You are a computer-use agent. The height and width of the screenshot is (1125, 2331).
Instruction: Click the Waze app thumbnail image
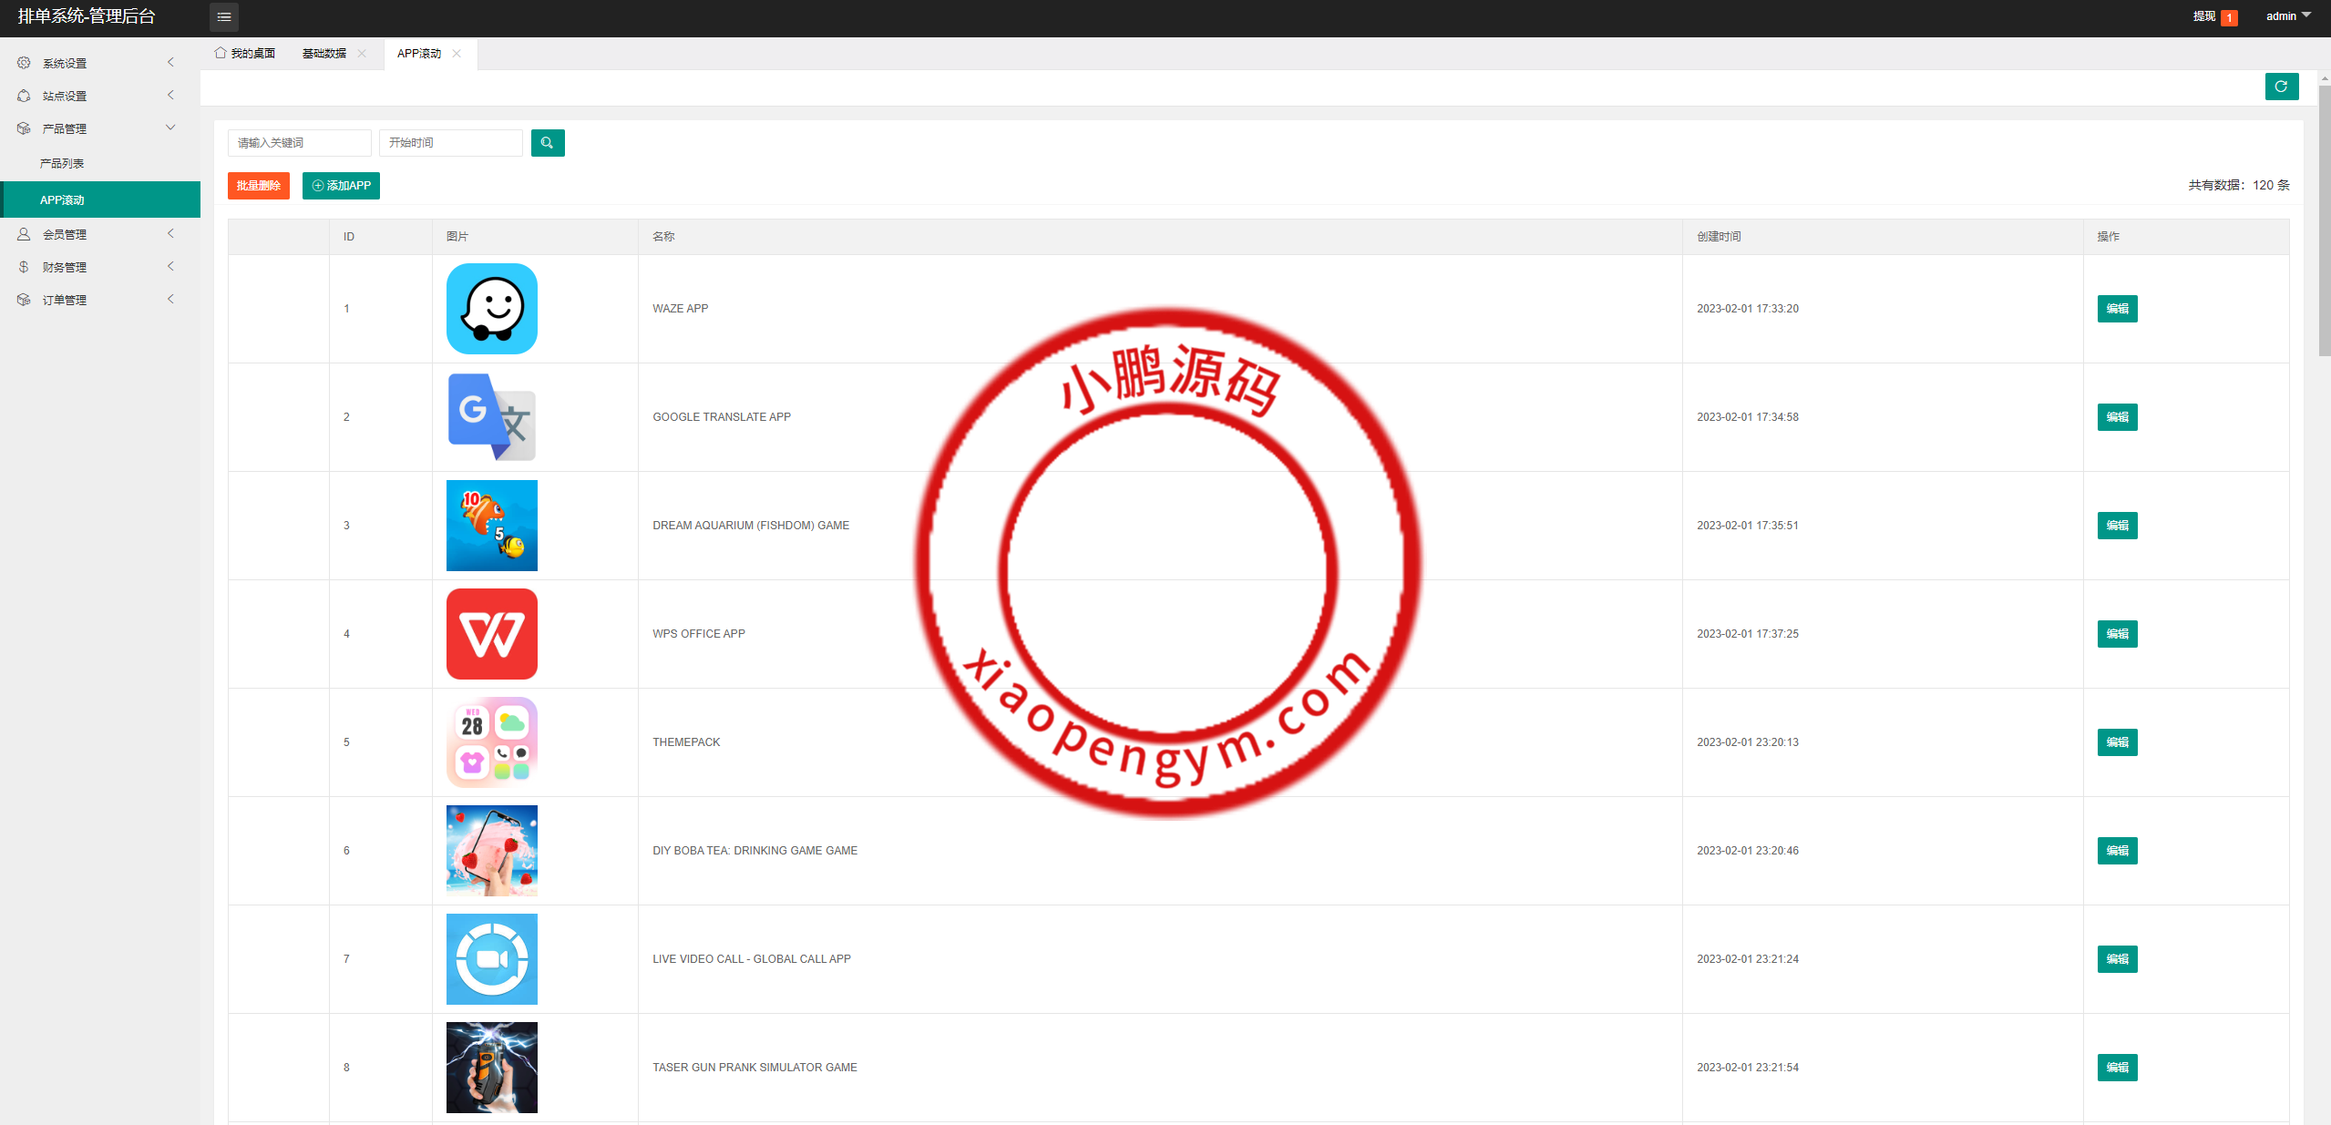(x=491, y=309)
